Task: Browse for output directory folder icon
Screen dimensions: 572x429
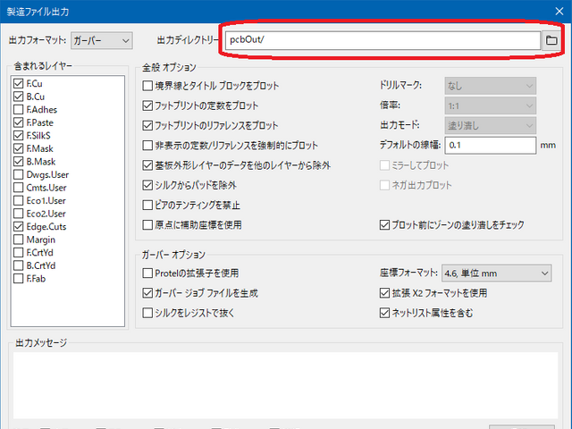Action: (551, 40)
